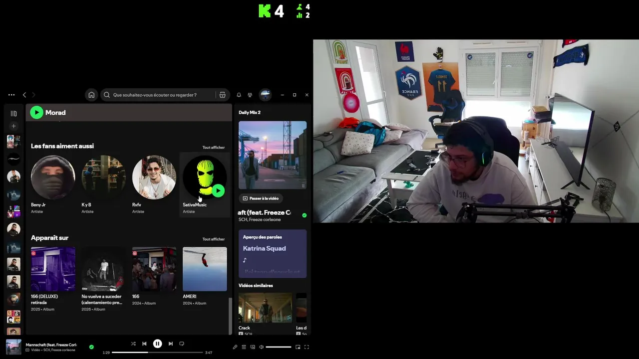The height and width of the screenshot is (359, 639).
Task: Click the search magnifier icon
Action: coord(107,95)
